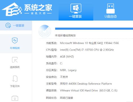The height and width of the screenshot is (102, 133).
Task: Click the 装机大师 subtitle text
Action: click(x=38, y=13)
